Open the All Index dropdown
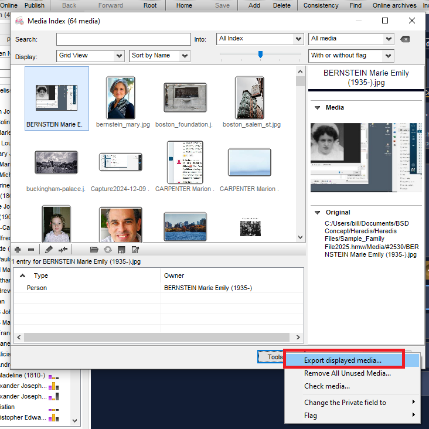The image size is (429, 429). click(259, 39)
